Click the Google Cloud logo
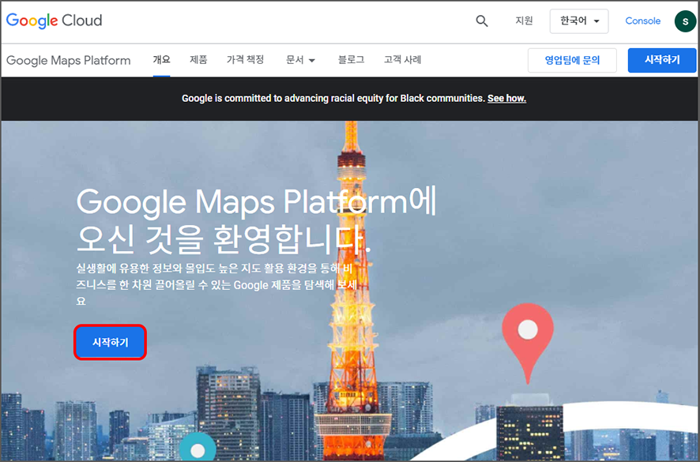 [54, 21]
